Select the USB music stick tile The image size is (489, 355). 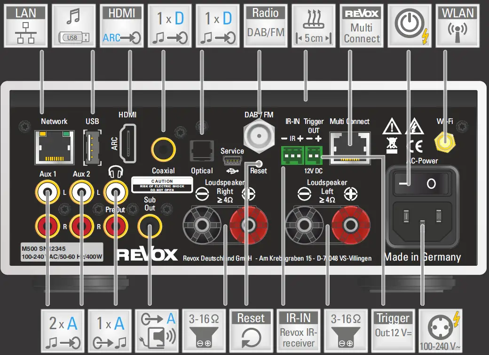tap(74, 26)
